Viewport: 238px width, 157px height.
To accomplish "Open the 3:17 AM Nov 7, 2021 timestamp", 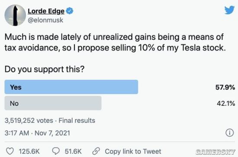I will coord(37,133).
